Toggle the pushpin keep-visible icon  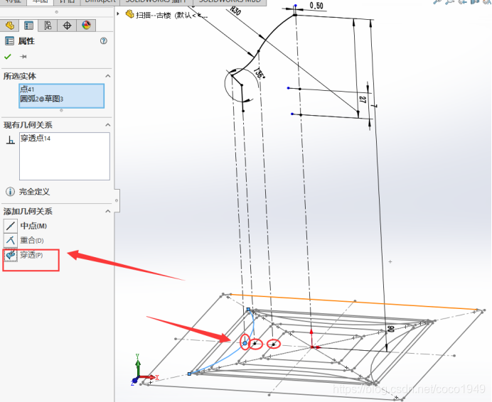(23, 57)
